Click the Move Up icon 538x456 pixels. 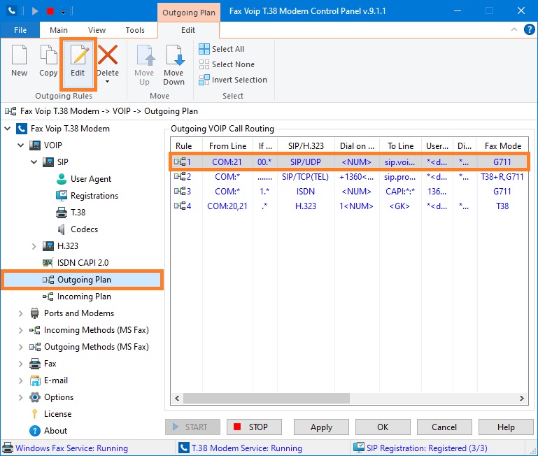click(x=145, y=55)
